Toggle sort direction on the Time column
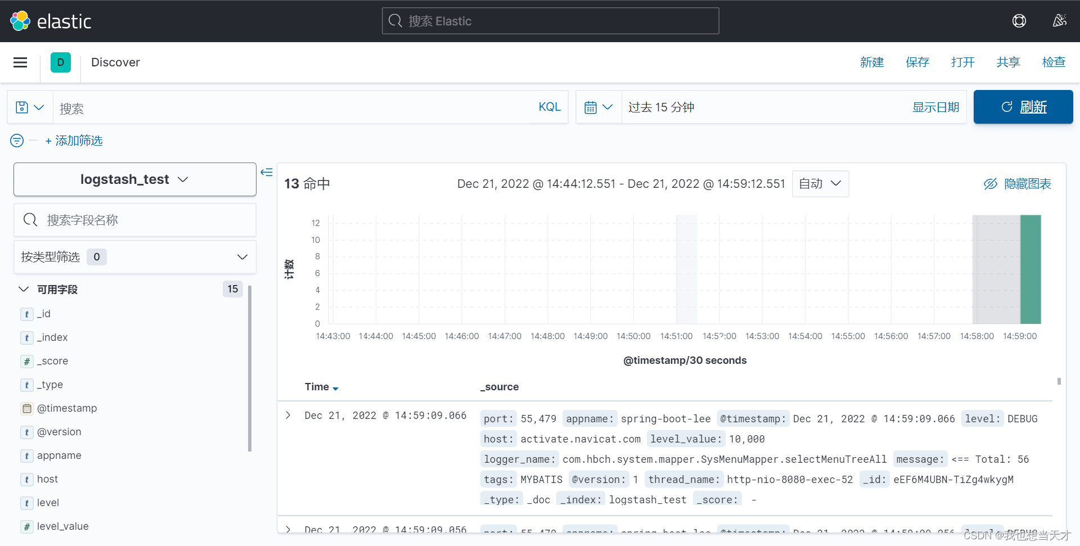Screen dimensions: 1080x546 click(336, 388)
